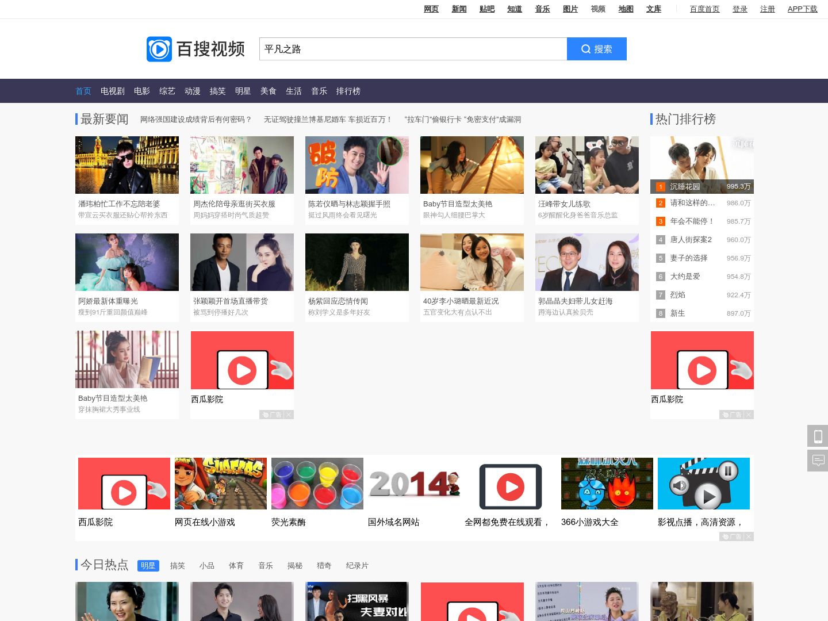828x621 pixels.
Task: Open the 电影 navigation tab
Action: pyautogui.click(x=142, y=91)
